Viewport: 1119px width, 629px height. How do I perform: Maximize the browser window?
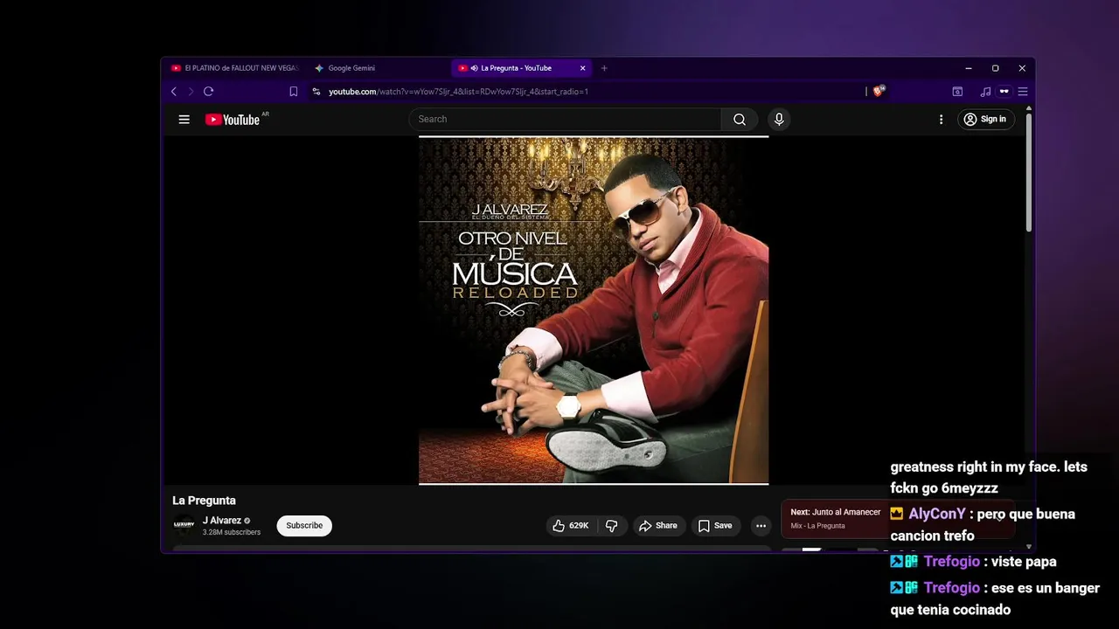coord(995,68)
